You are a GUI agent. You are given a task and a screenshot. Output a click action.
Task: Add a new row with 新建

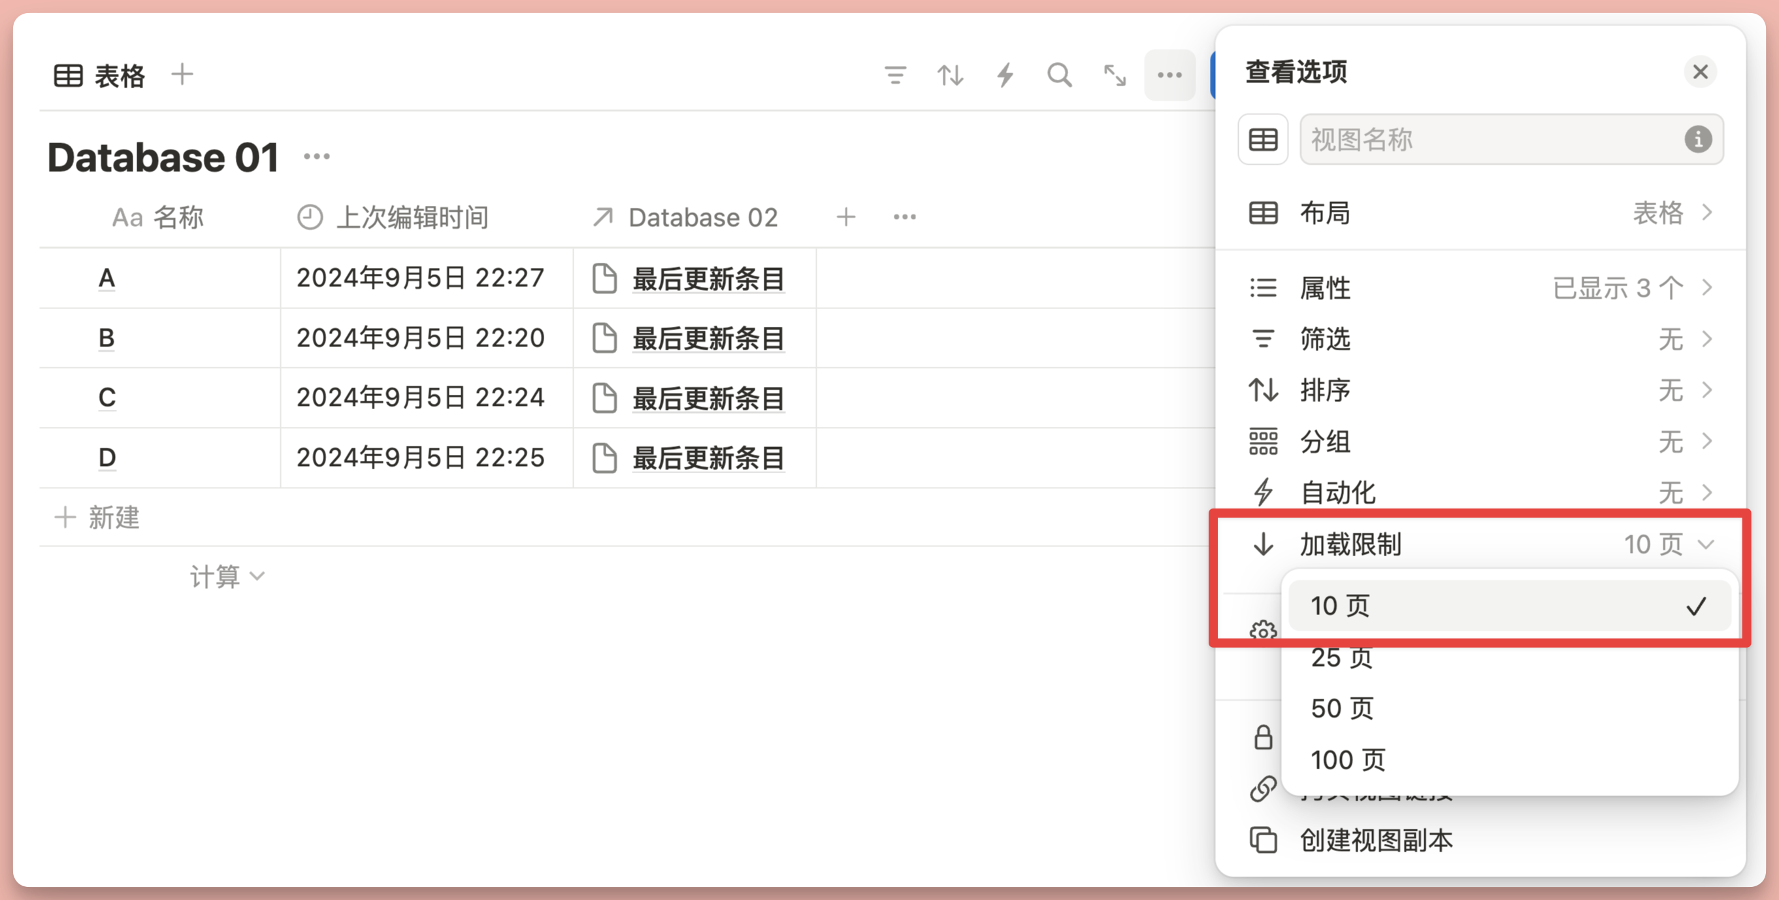pos(97,518)
